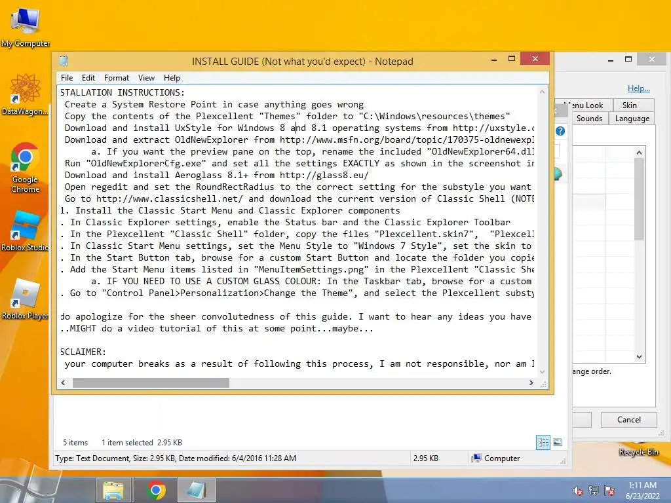Click the Notepad taskbar button

[x=197, y=490]
